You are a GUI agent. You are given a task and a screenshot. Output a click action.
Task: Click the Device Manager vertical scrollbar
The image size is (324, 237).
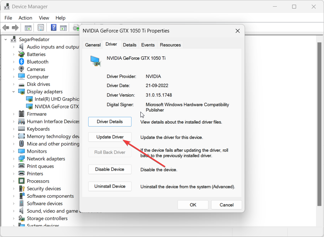(x=319, y=124)
